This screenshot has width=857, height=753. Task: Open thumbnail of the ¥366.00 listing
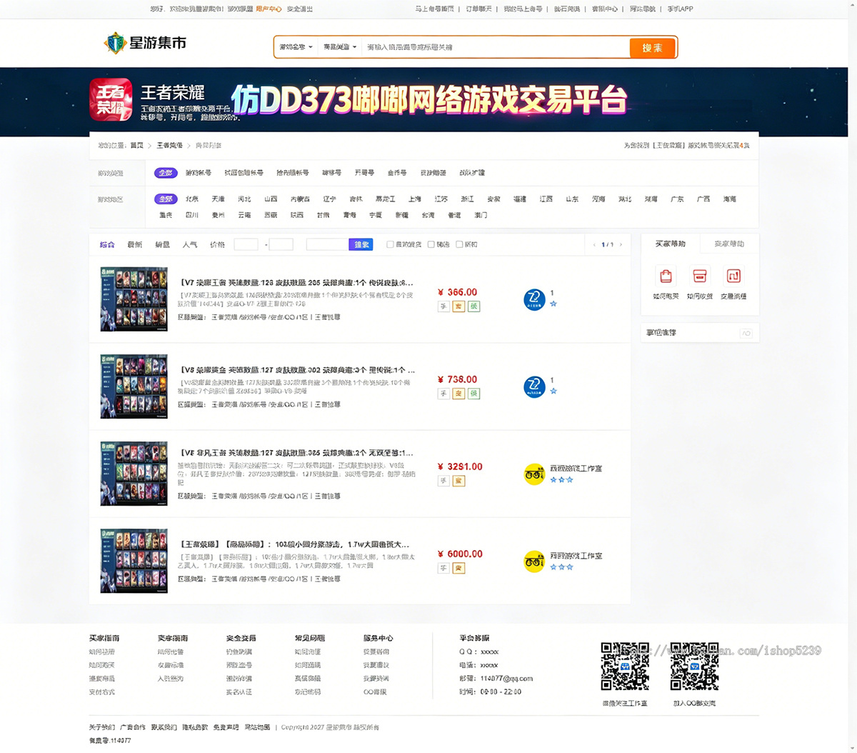coord(134,299)
